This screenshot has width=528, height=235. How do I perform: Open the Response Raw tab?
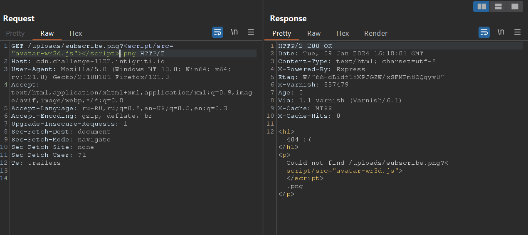pyautogui.click(x=314, y=33)
